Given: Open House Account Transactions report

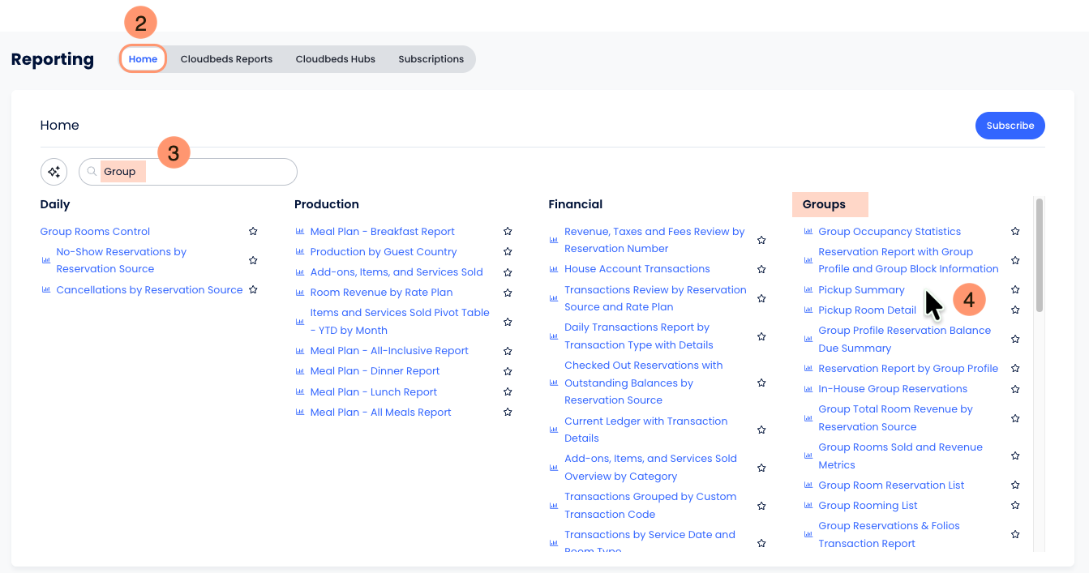Looking at the screenshot, I should (x=637, y=269).
